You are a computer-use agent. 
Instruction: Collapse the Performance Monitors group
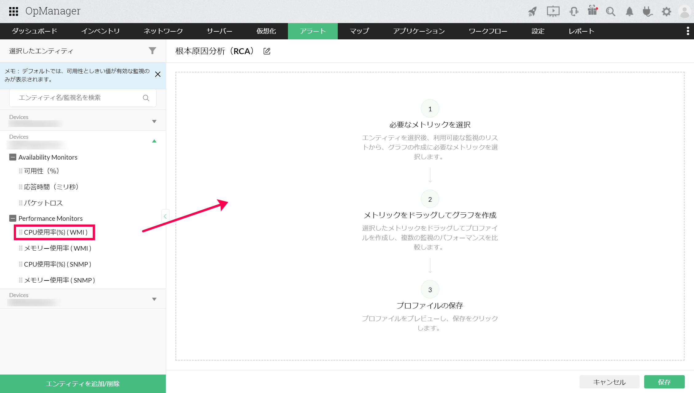[13, 218]
